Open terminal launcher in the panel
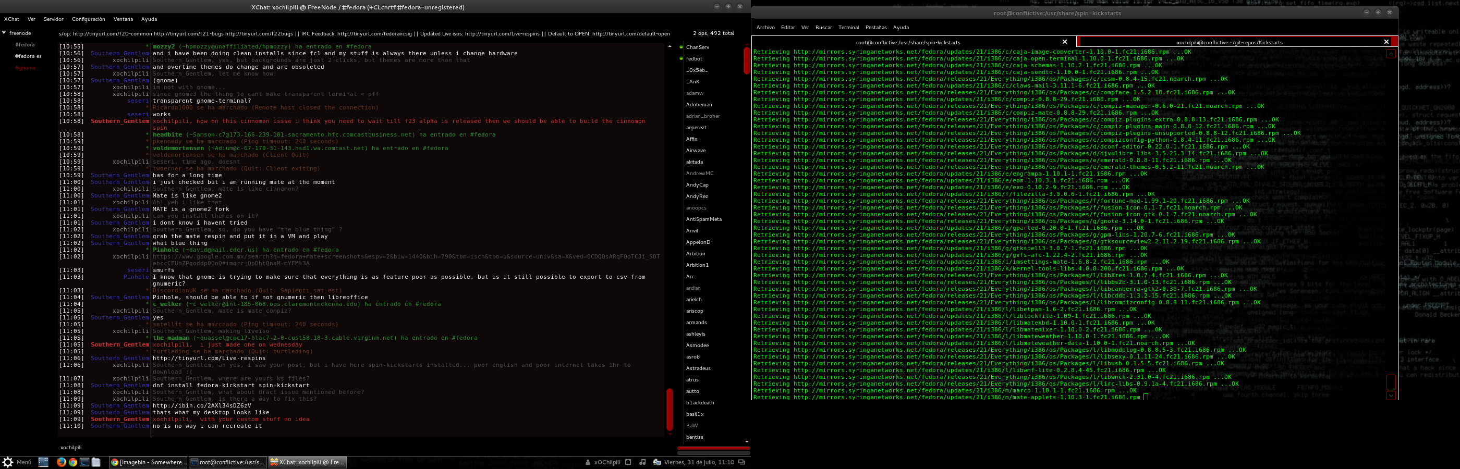1460x469 pixels. (x=84, y=462)
